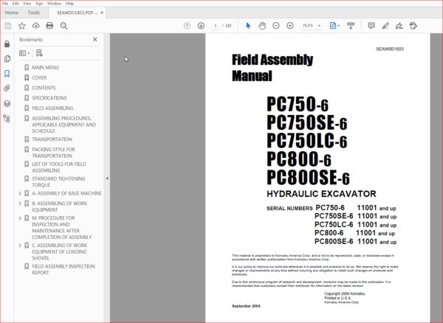The width and height of the screenshot is (443, 323).
Task: Open bookmarks options dropdown menu
Action: click(x=24, y=53)
